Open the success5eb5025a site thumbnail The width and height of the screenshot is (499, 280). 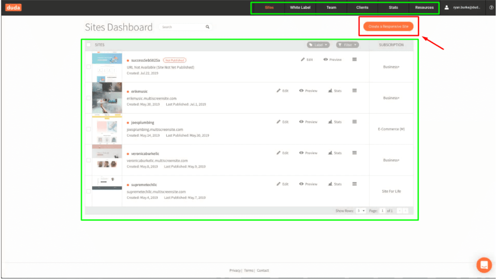click(107, 67)
